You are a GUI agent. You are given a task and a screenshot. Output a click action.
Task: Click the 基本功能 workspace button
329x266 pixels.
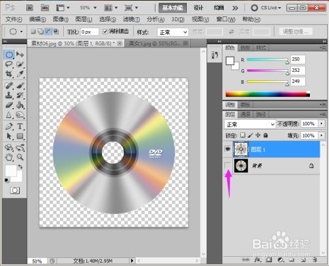[172, 8]
